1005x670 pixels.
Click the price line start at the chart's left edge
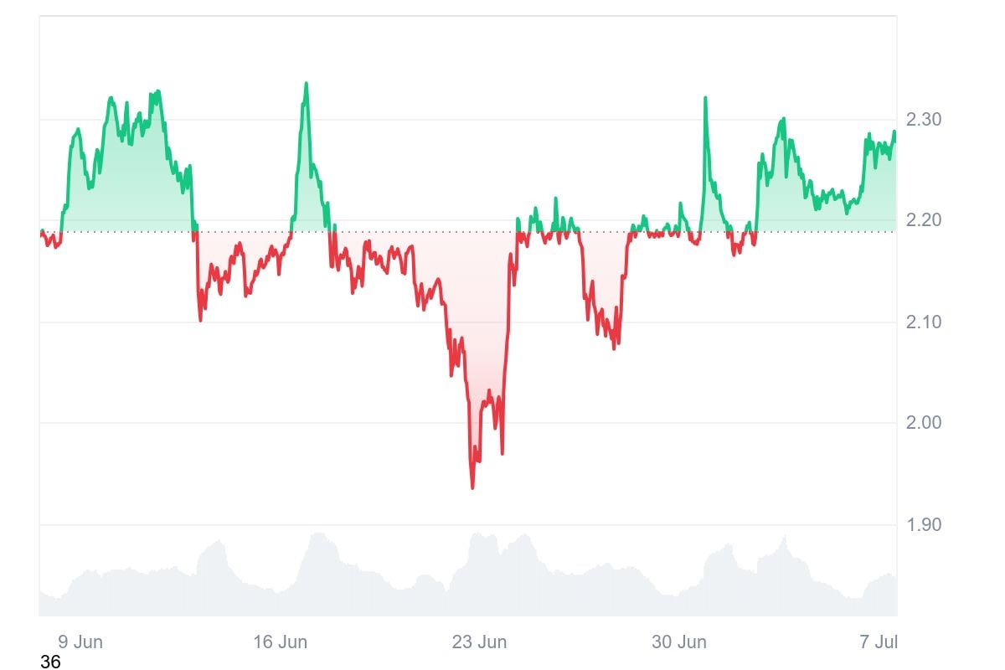click(x=41, y=232)
